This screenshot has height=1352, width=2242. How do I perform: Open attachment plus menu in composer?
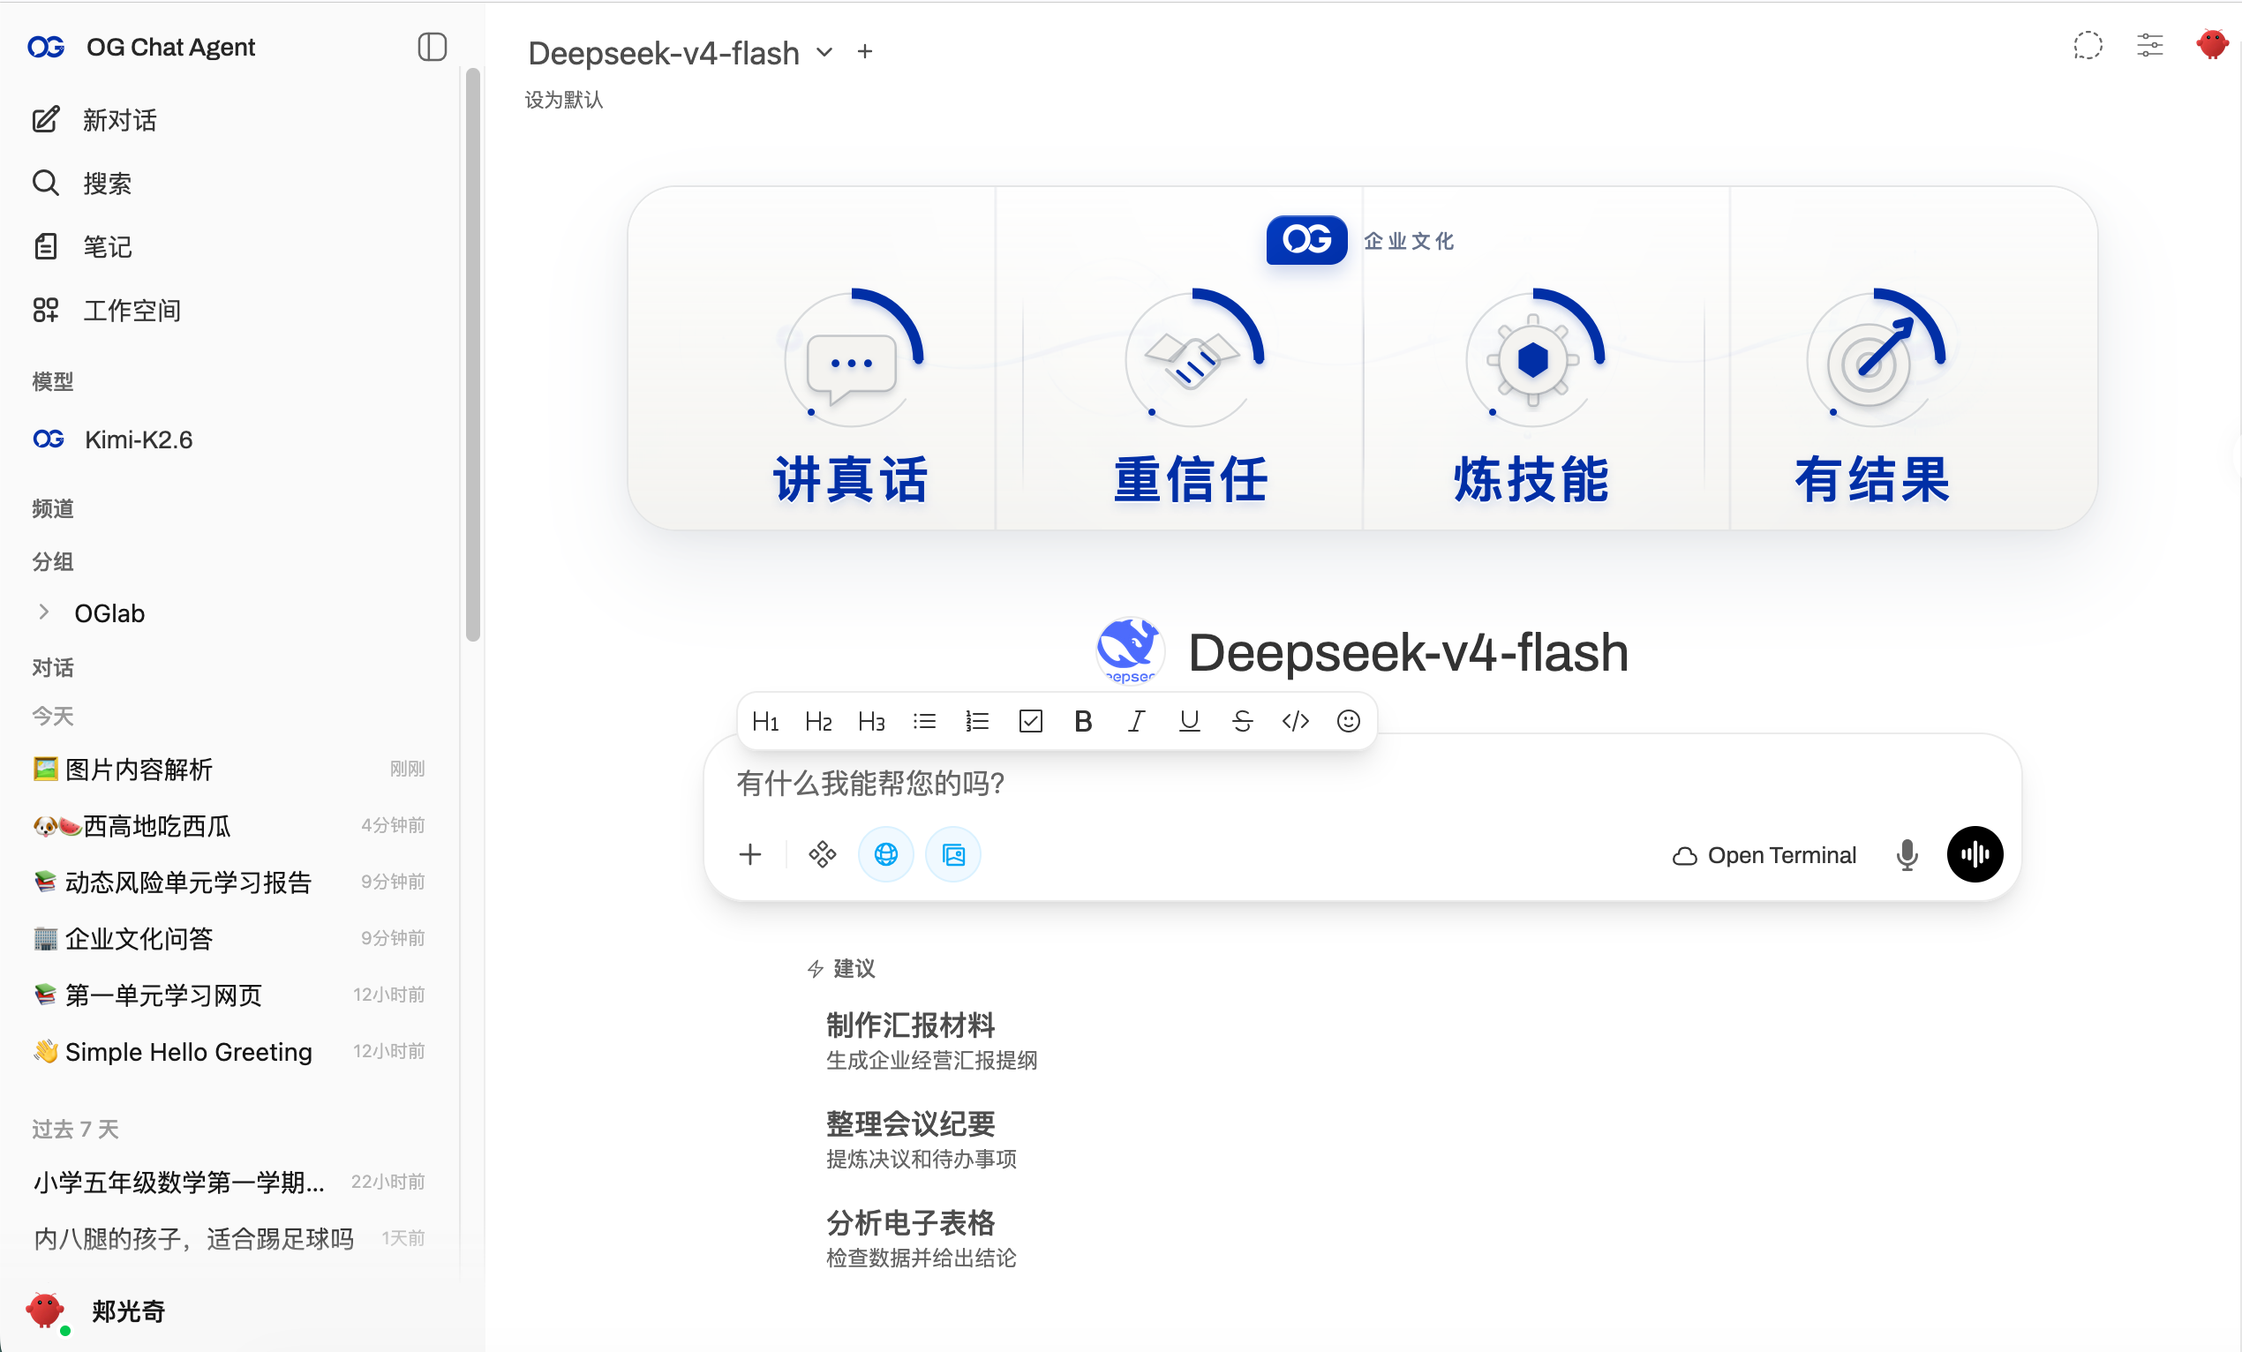pyautogui.click(x=749, y=854)
